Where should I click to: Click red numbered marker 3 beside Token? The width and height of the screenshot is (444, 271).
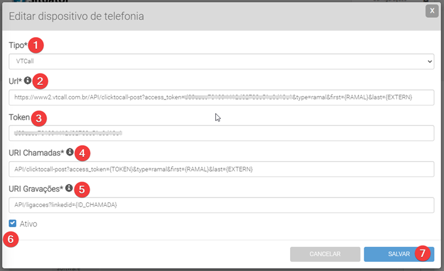38,117
